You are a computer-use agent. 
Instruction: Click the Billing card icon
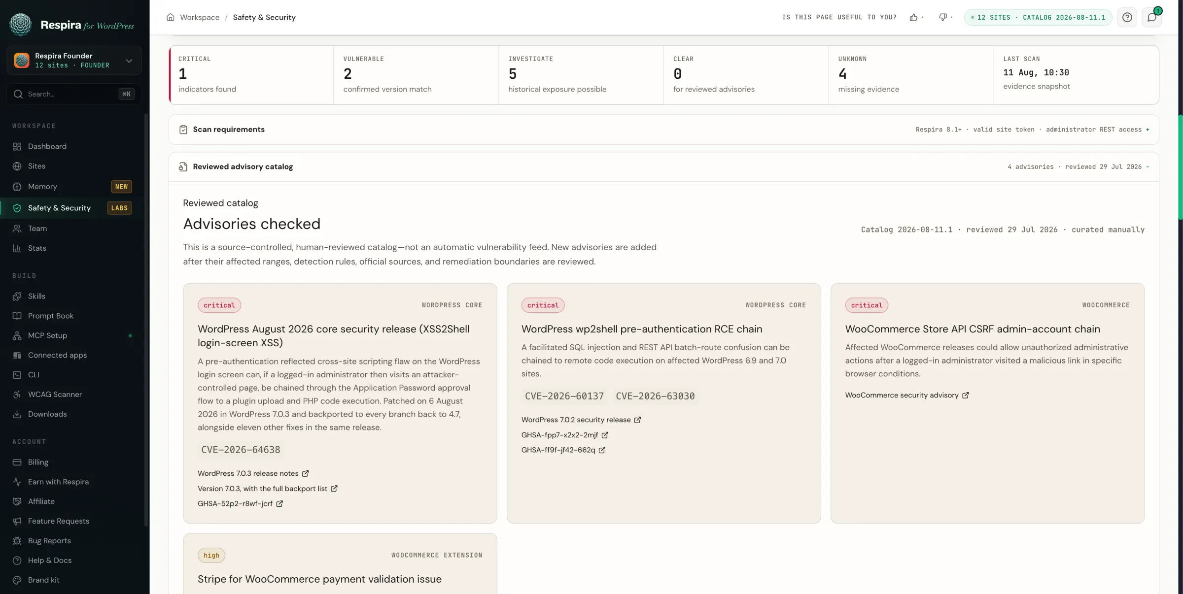click(x=17, y=462)
